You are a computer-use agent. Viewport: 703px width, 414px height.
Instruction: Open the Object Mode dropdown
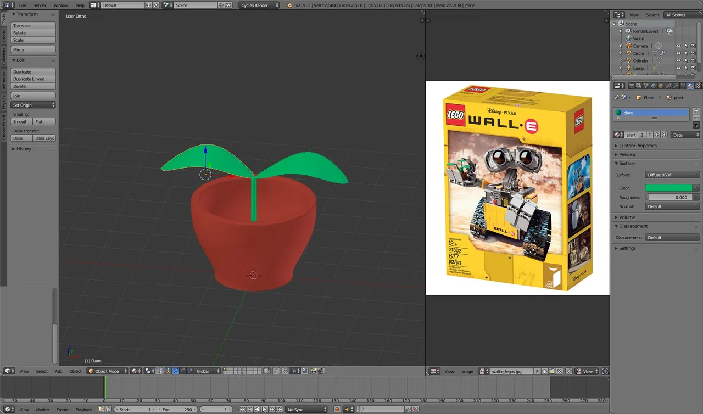(108, 371)
